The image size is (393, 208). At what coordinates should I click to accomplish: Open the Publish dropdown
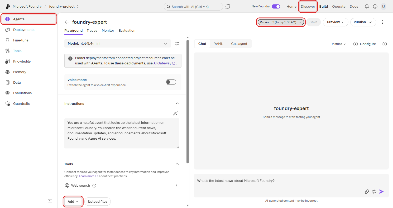tap(363, 22)
